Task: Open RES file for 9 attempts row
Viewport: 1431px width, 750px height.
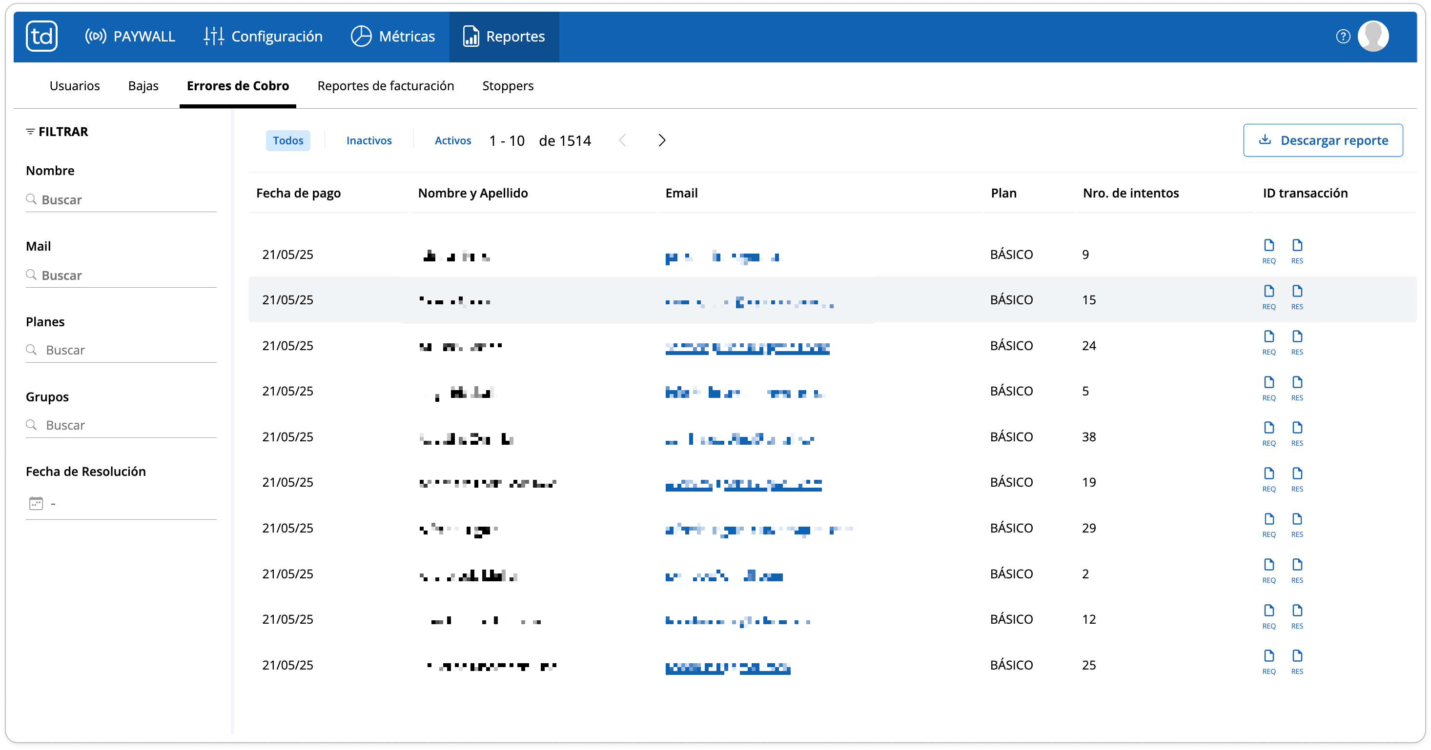Action: click(1297, 251)
